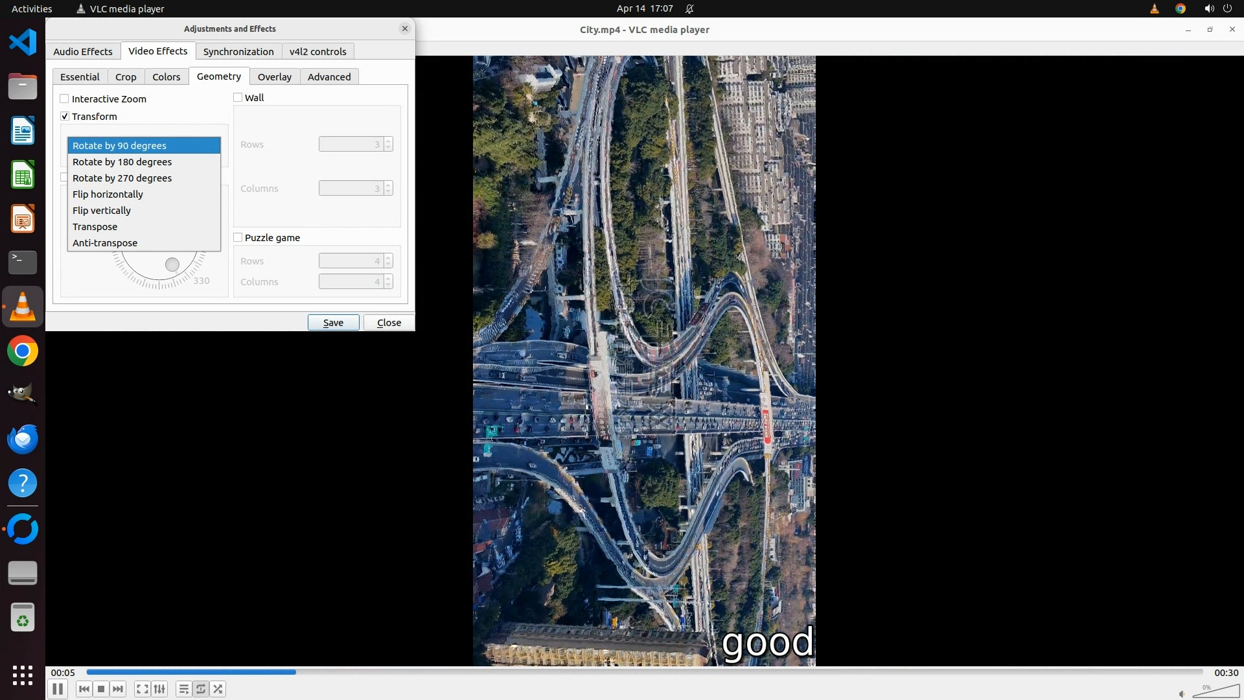
Task: Switch to the Audio Effects tab
Action: click(83, 52)
